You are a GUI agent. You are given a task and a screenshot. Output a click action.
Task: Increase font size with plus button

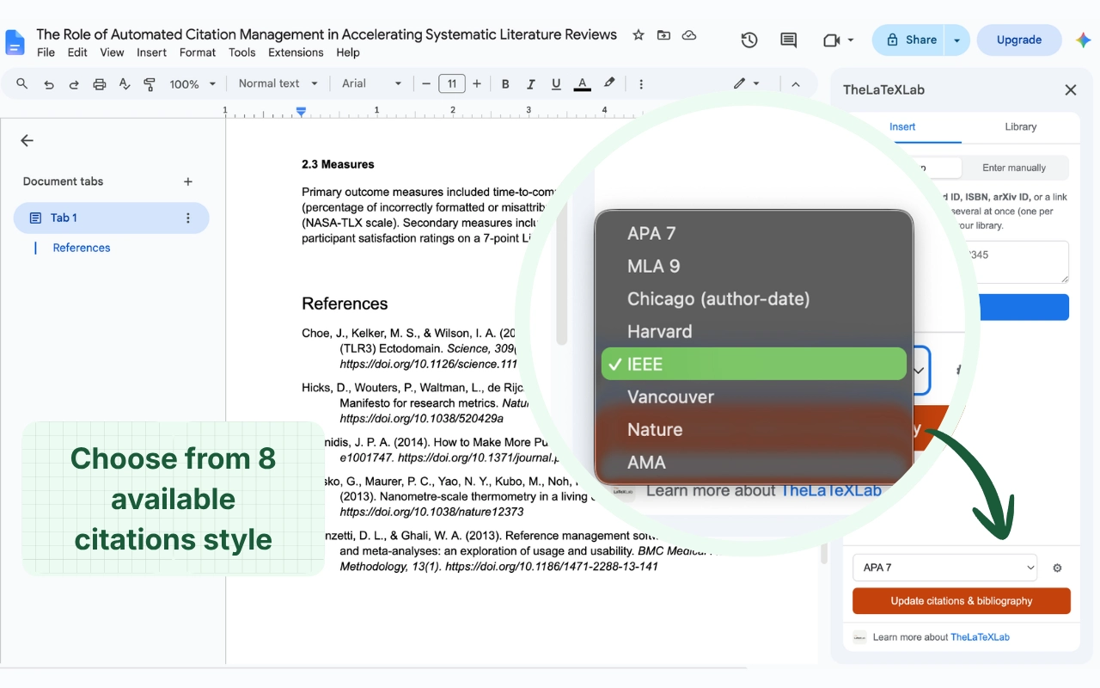click(479, 83)
